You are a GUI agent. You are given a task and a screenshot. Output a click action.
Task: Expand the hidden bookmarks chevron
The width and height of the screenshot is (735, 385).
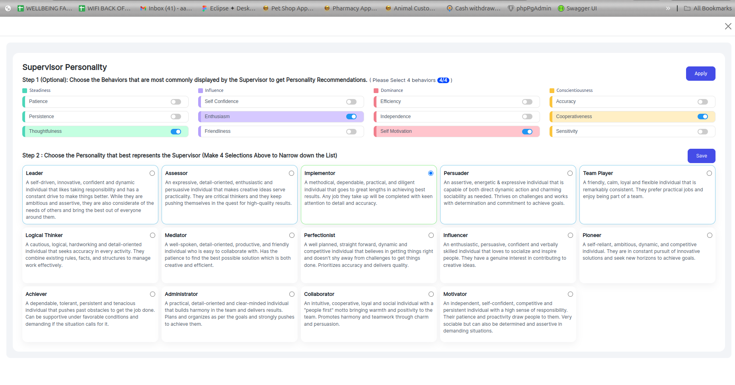(x=668, y=8)
